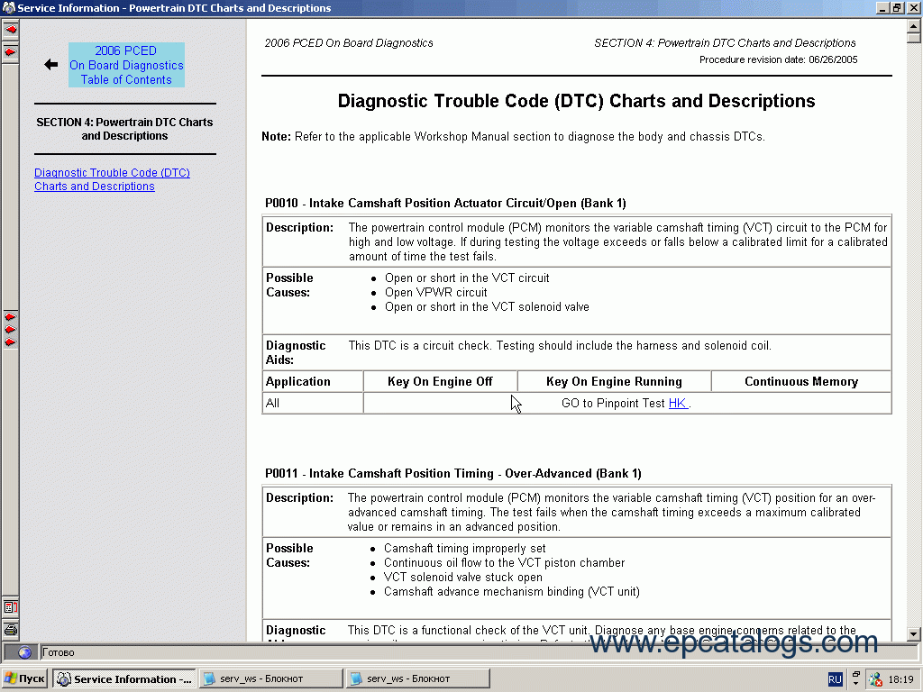
Task: Click 'Open or short in the VCT solenoid valve' bullet
Action: click(487, 307)
